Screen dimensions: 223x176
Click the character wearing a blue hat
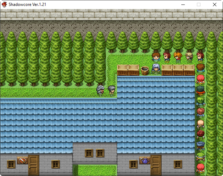[200, 146]
